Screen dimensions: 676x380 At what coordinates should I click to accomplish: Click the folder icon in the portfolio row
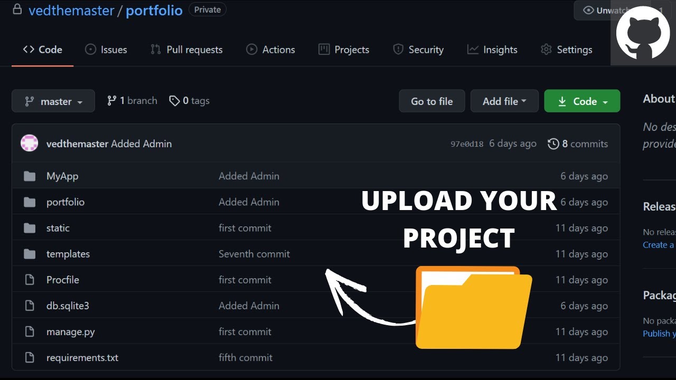coord(30,202)
